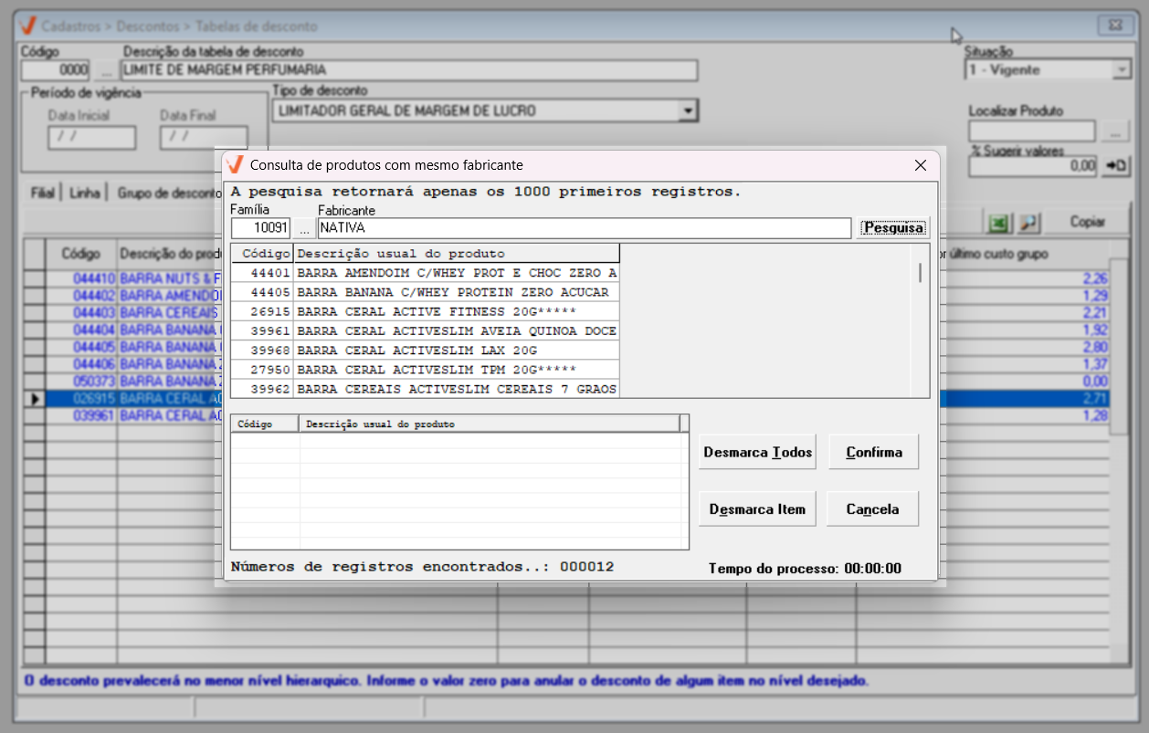Click the Código column header in upper dialog list
The image size is (1149, 733).
(262, 254)
